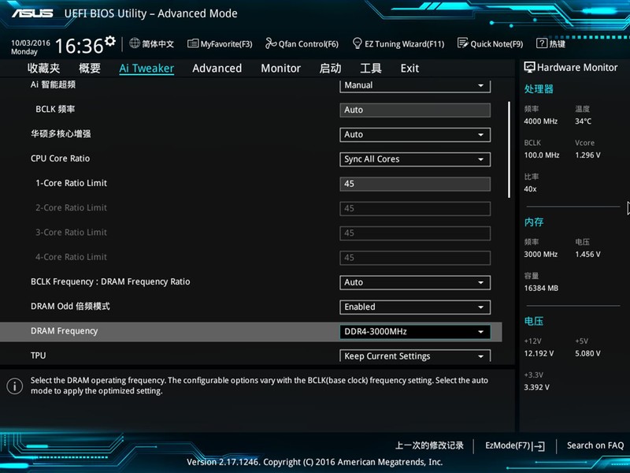Switch to the 启动 boot tab
Screen dimensions: 630x473
[x=330, y=68]
